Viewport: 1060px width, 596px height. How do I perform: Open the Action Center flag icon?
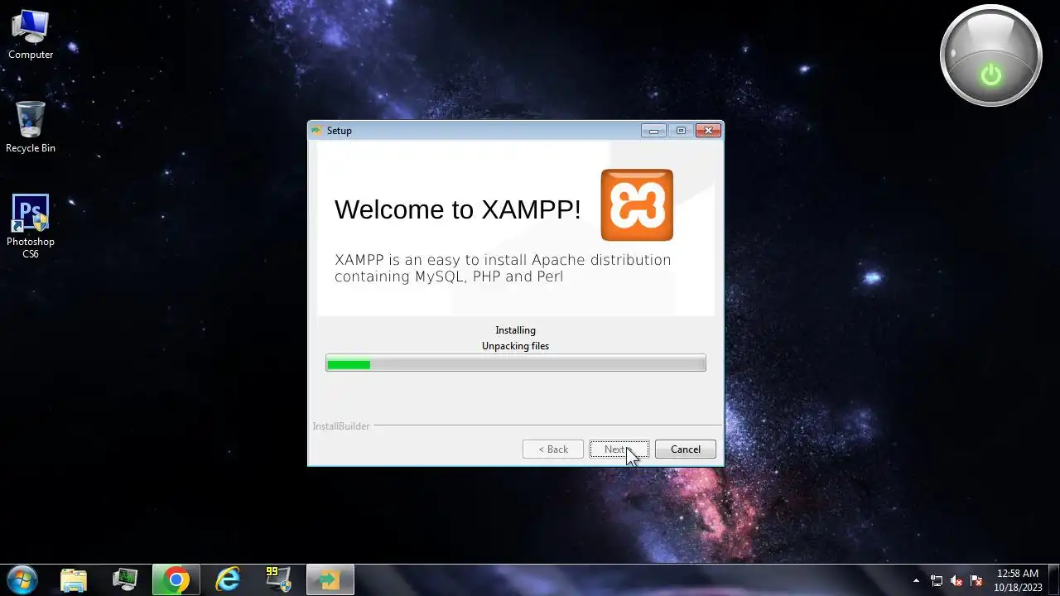(976, 580)
